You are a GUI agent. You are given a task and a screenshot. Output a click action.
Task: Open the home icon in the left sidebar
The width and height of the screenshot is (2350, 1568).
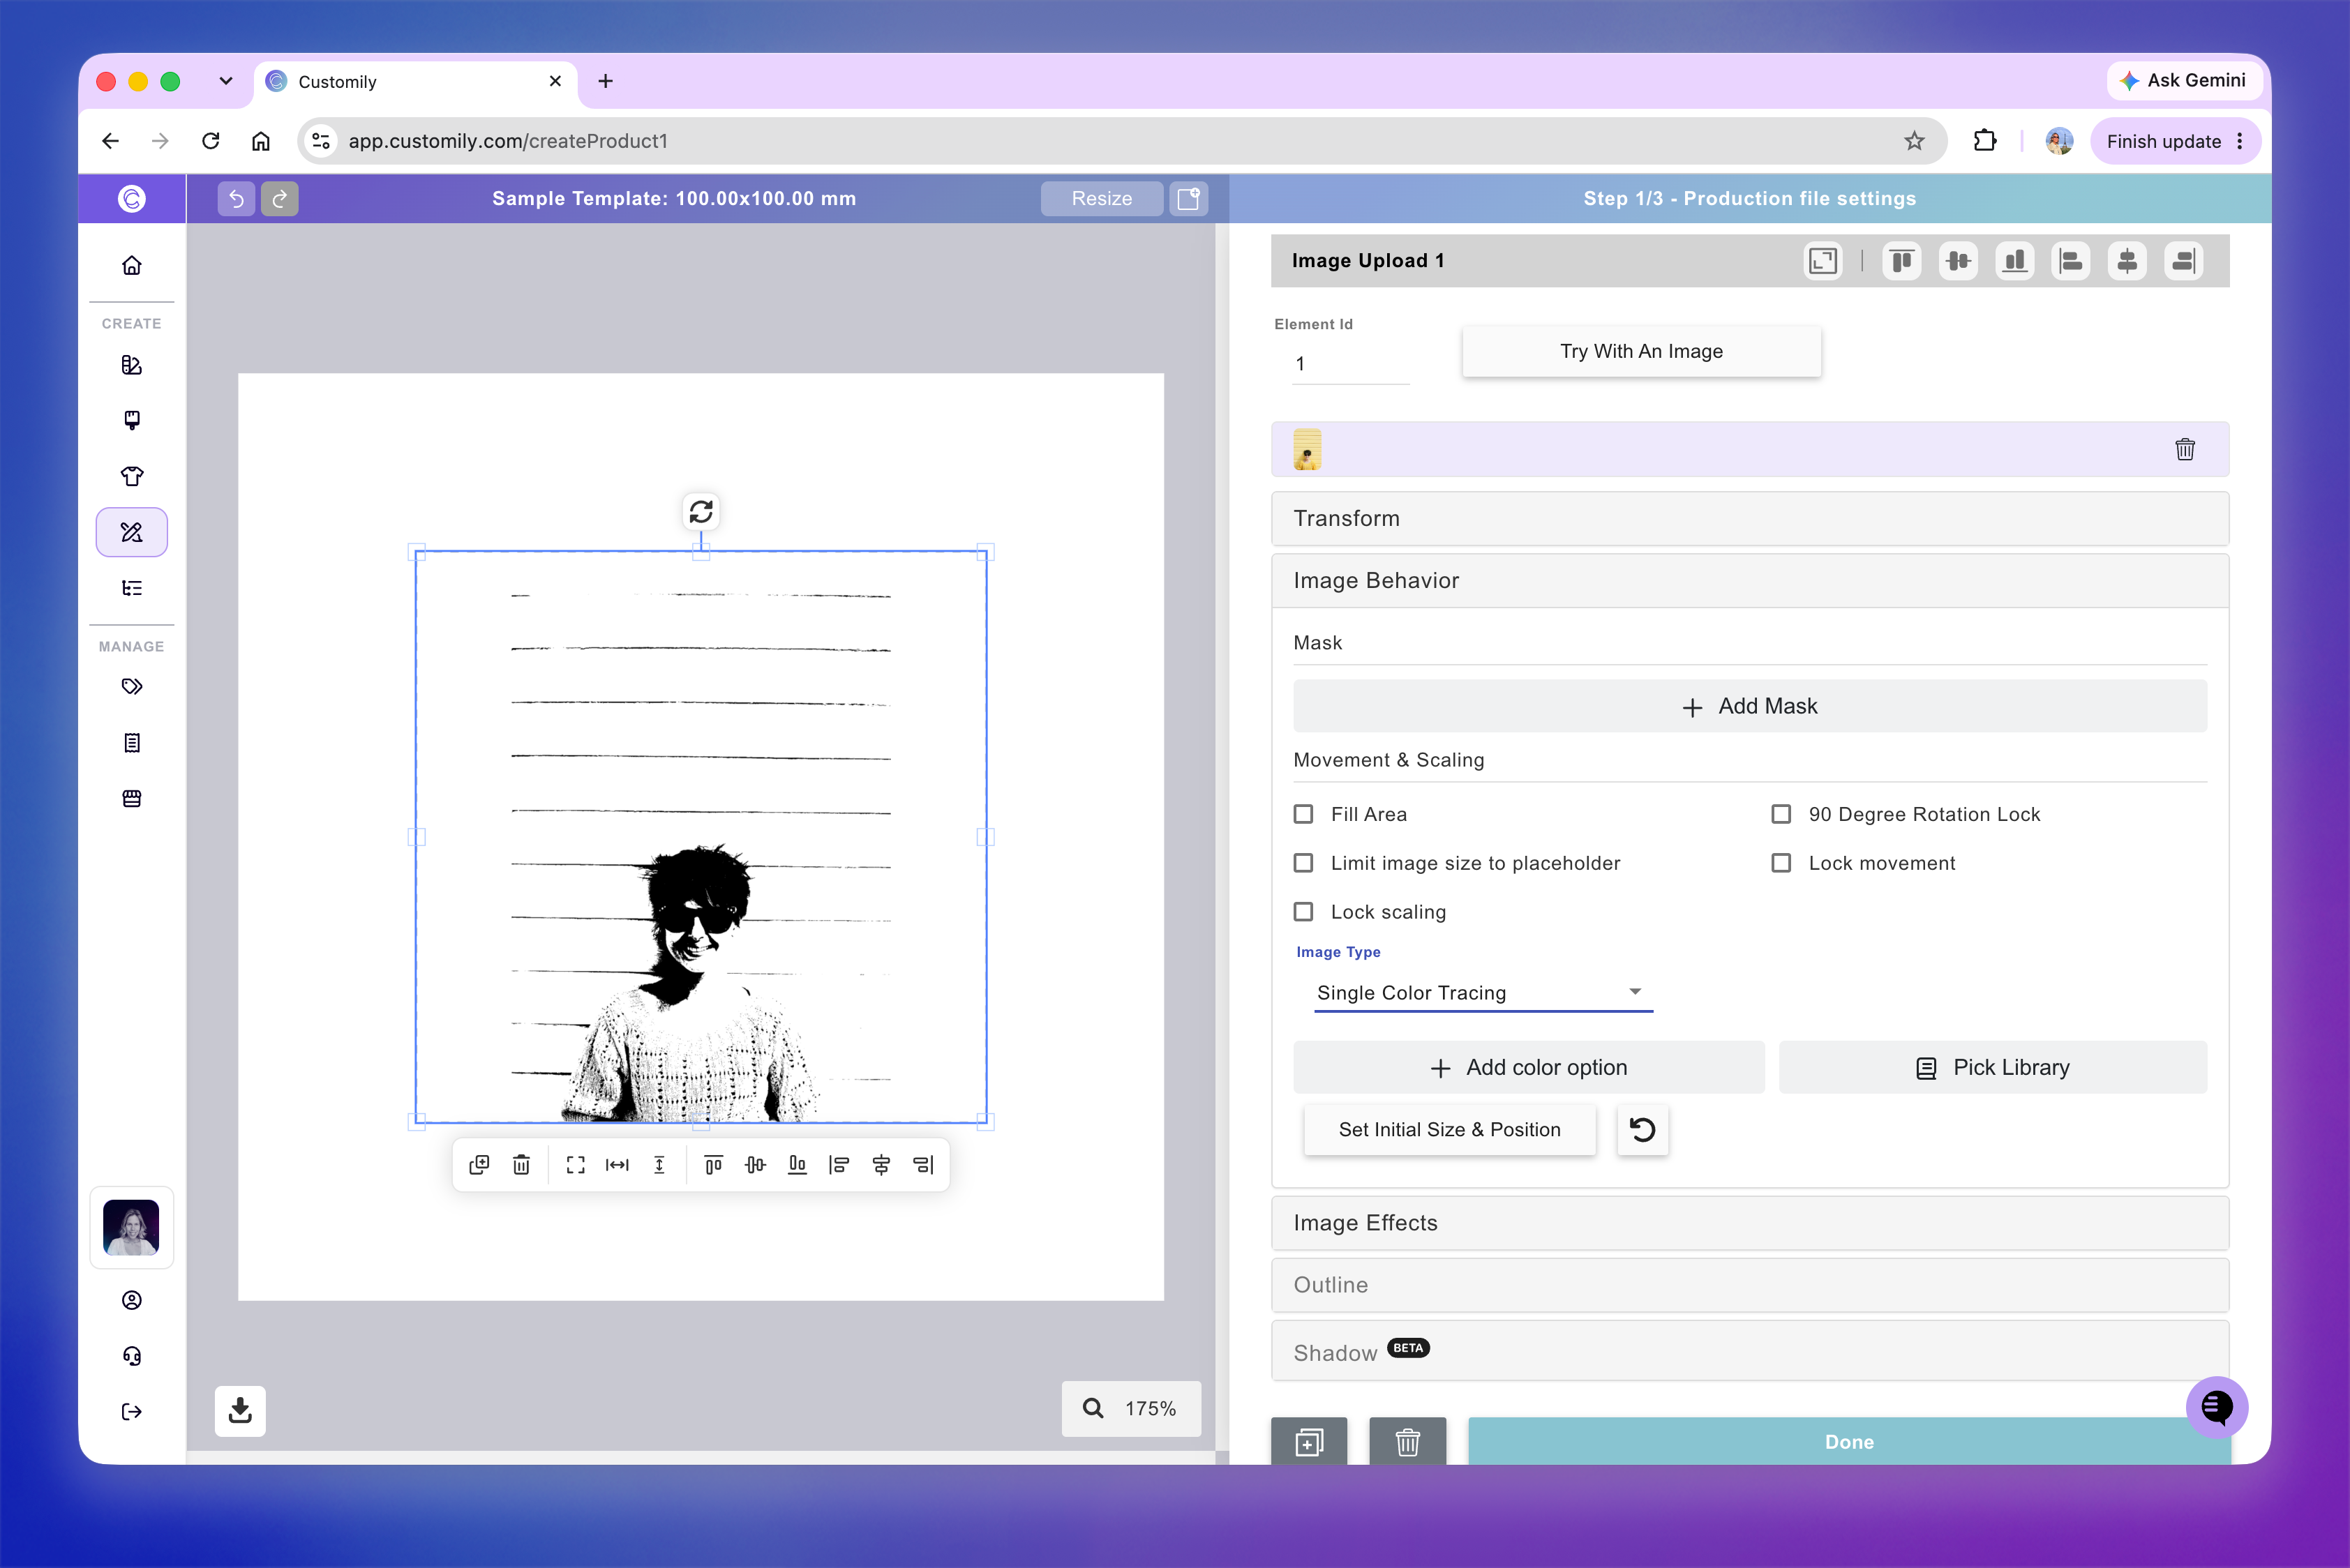point(132,265)
